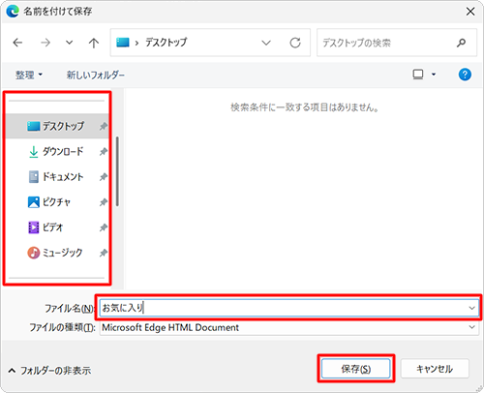Click the Edge icon in title bar
This screenshot has height=393, width=484.
13,12
